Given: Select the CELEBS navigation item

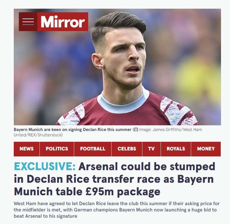Looking at the screenshot, I should click(x=127, y=149).
